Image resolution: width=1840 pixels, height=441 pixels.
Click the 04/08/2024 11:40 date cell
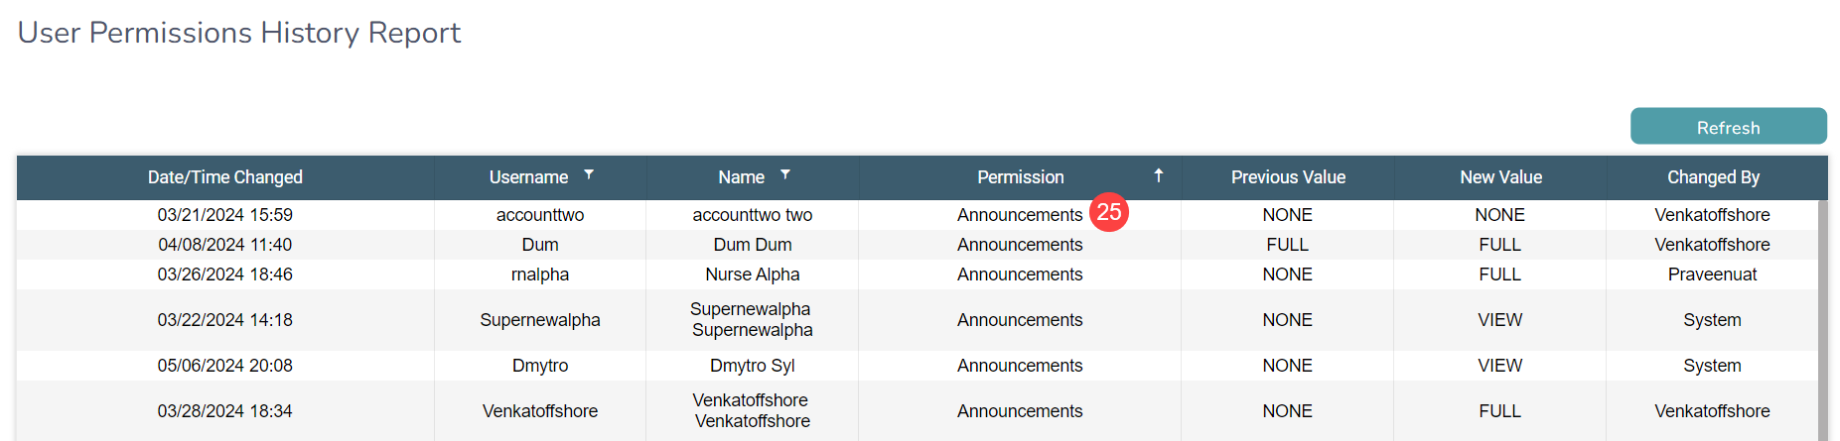(x=225, y=245)
